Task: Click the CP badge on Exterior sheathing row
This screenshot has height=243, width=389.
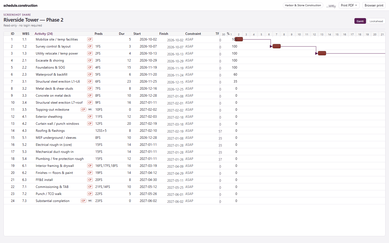Action: point(90,117)
